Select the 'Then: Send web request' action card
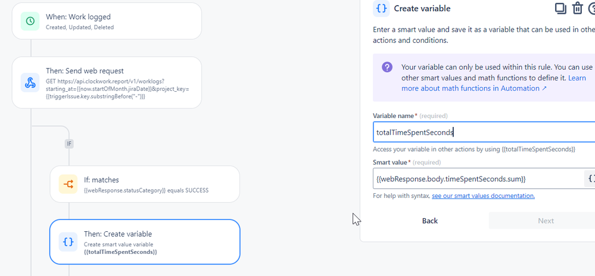 tap(107, 82)
